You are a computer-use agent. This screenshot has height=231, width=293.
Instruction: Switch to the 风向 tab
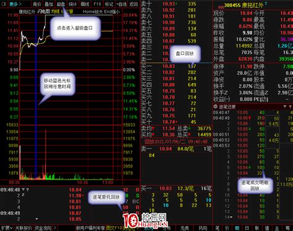click(203, 228)
